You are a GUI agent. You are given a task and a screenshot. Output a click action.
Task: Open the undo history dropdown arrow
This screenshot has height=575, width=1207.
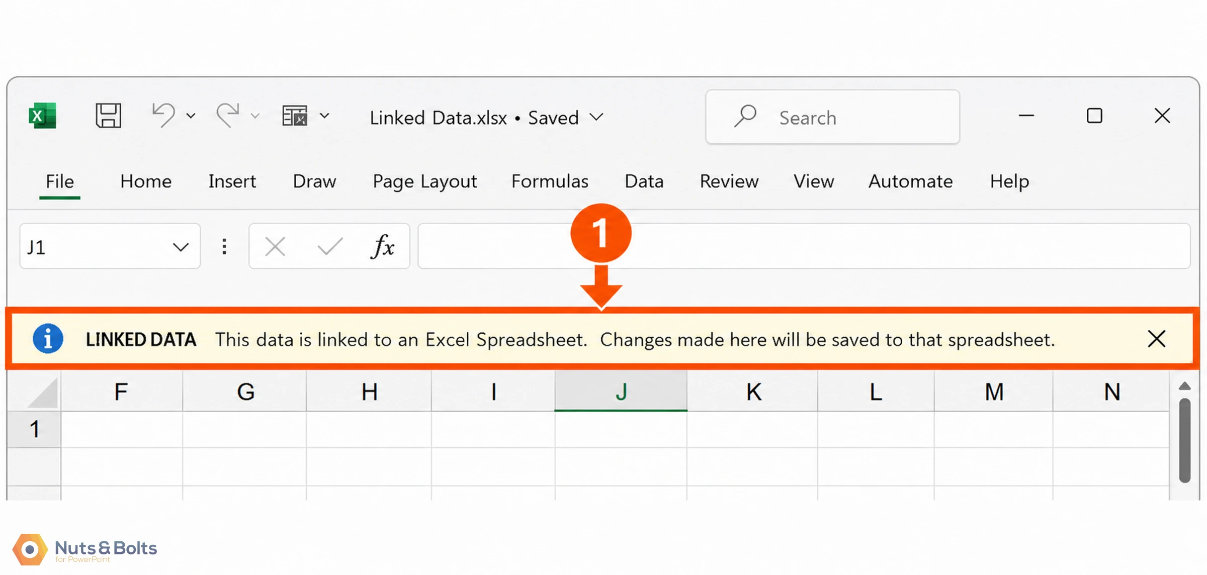(x=191, y=116)
